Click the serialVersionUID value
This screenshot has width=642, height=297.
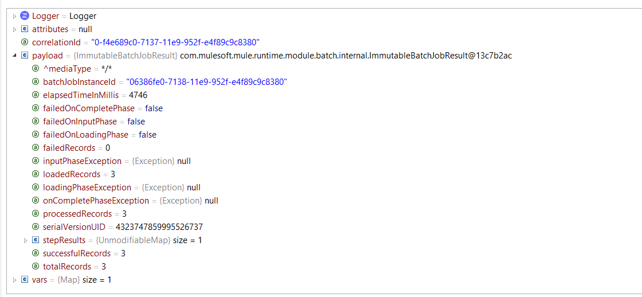pyautogui.click(x=159, y=227)
